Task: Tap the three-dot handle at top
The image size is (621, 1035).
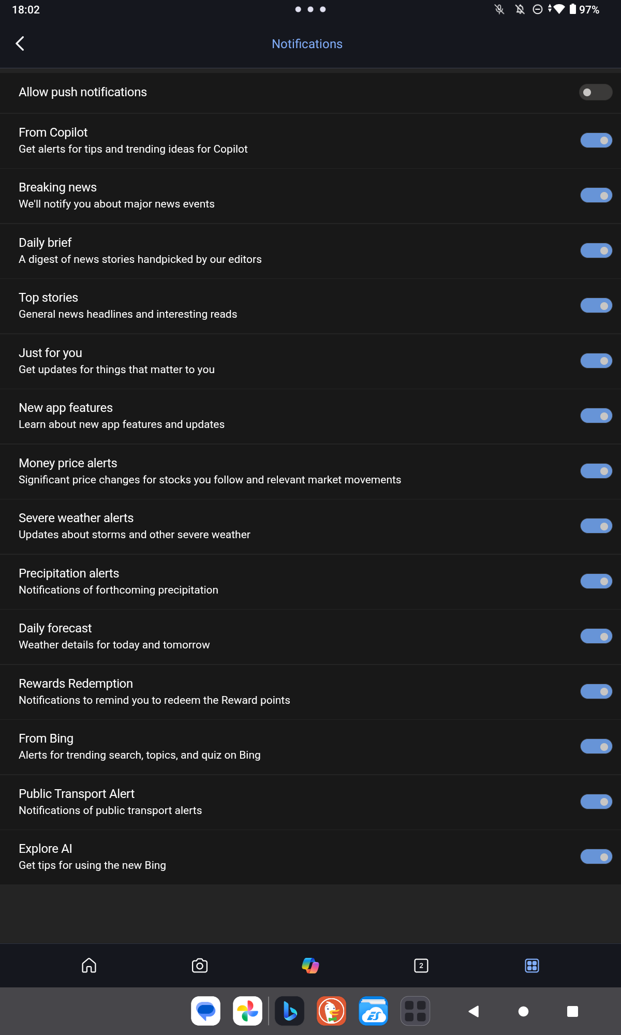Action: pyautogui.click(x=310, y=9)
